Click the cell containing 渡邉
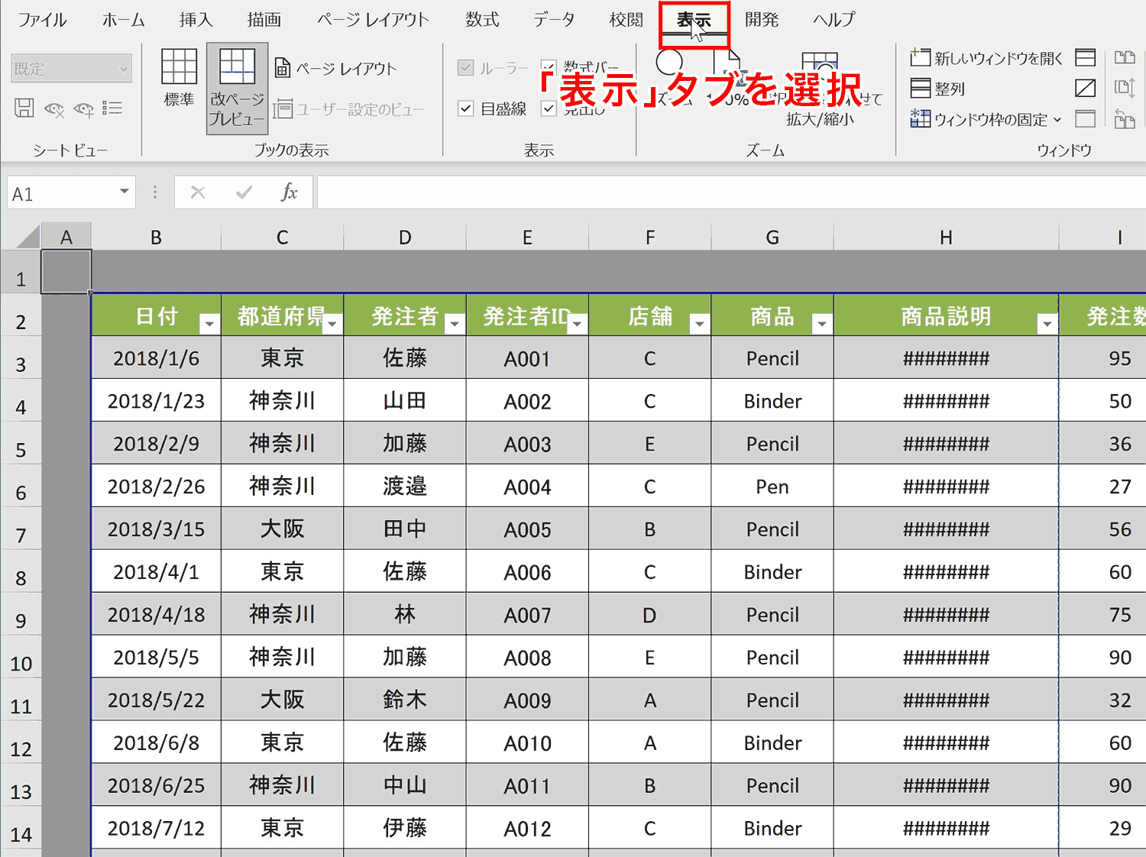 405,486
